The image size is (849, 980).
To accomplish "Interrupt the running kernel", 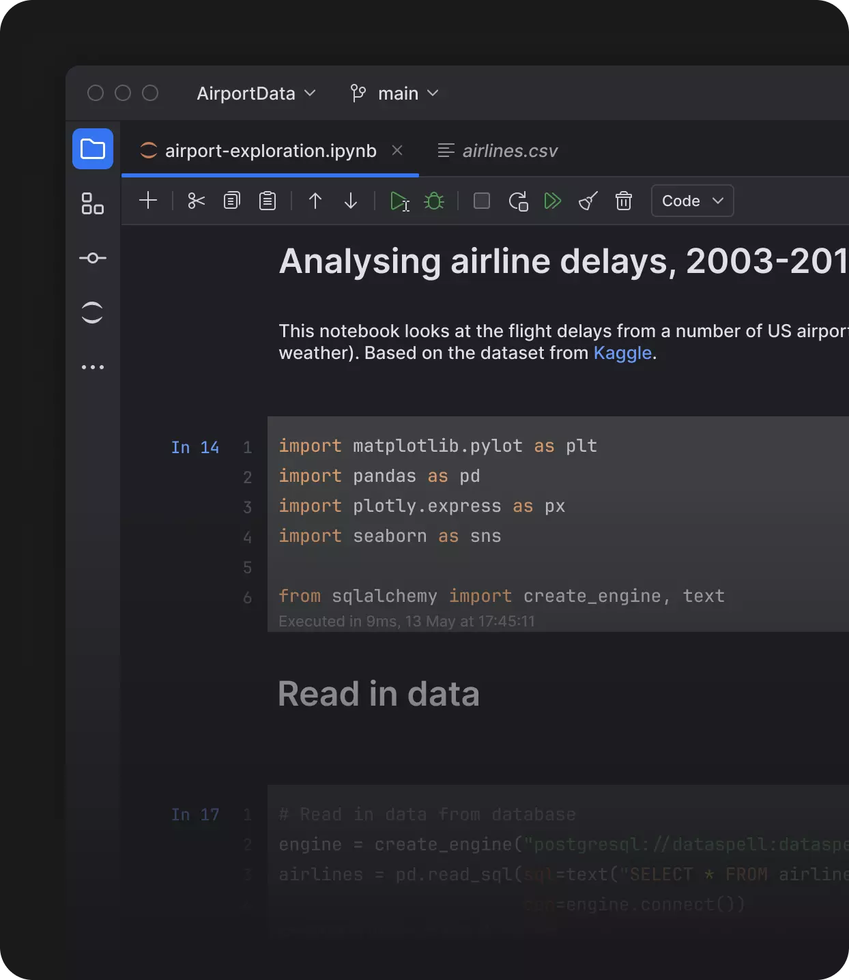I will click(x=481, y=201).
